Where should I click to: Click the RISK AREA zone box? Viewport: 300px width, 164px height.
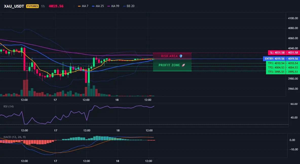pyautogui.click(x=172, y=56)
